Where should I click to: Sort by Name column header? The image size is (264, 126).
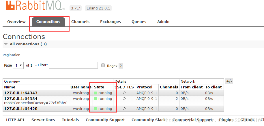click(10, 87)
